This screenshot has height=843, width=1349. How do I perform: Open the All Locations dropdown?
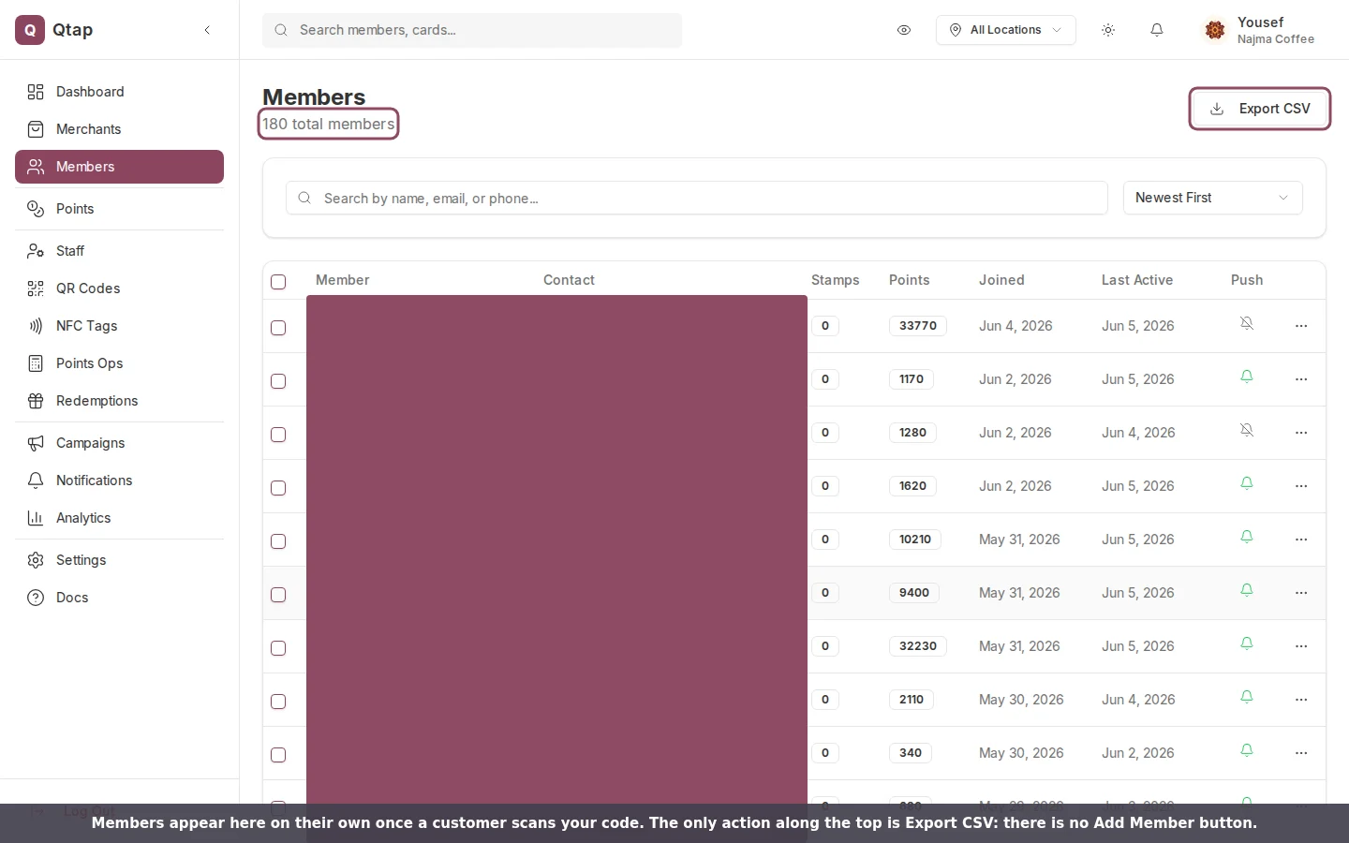[1005, 30]
